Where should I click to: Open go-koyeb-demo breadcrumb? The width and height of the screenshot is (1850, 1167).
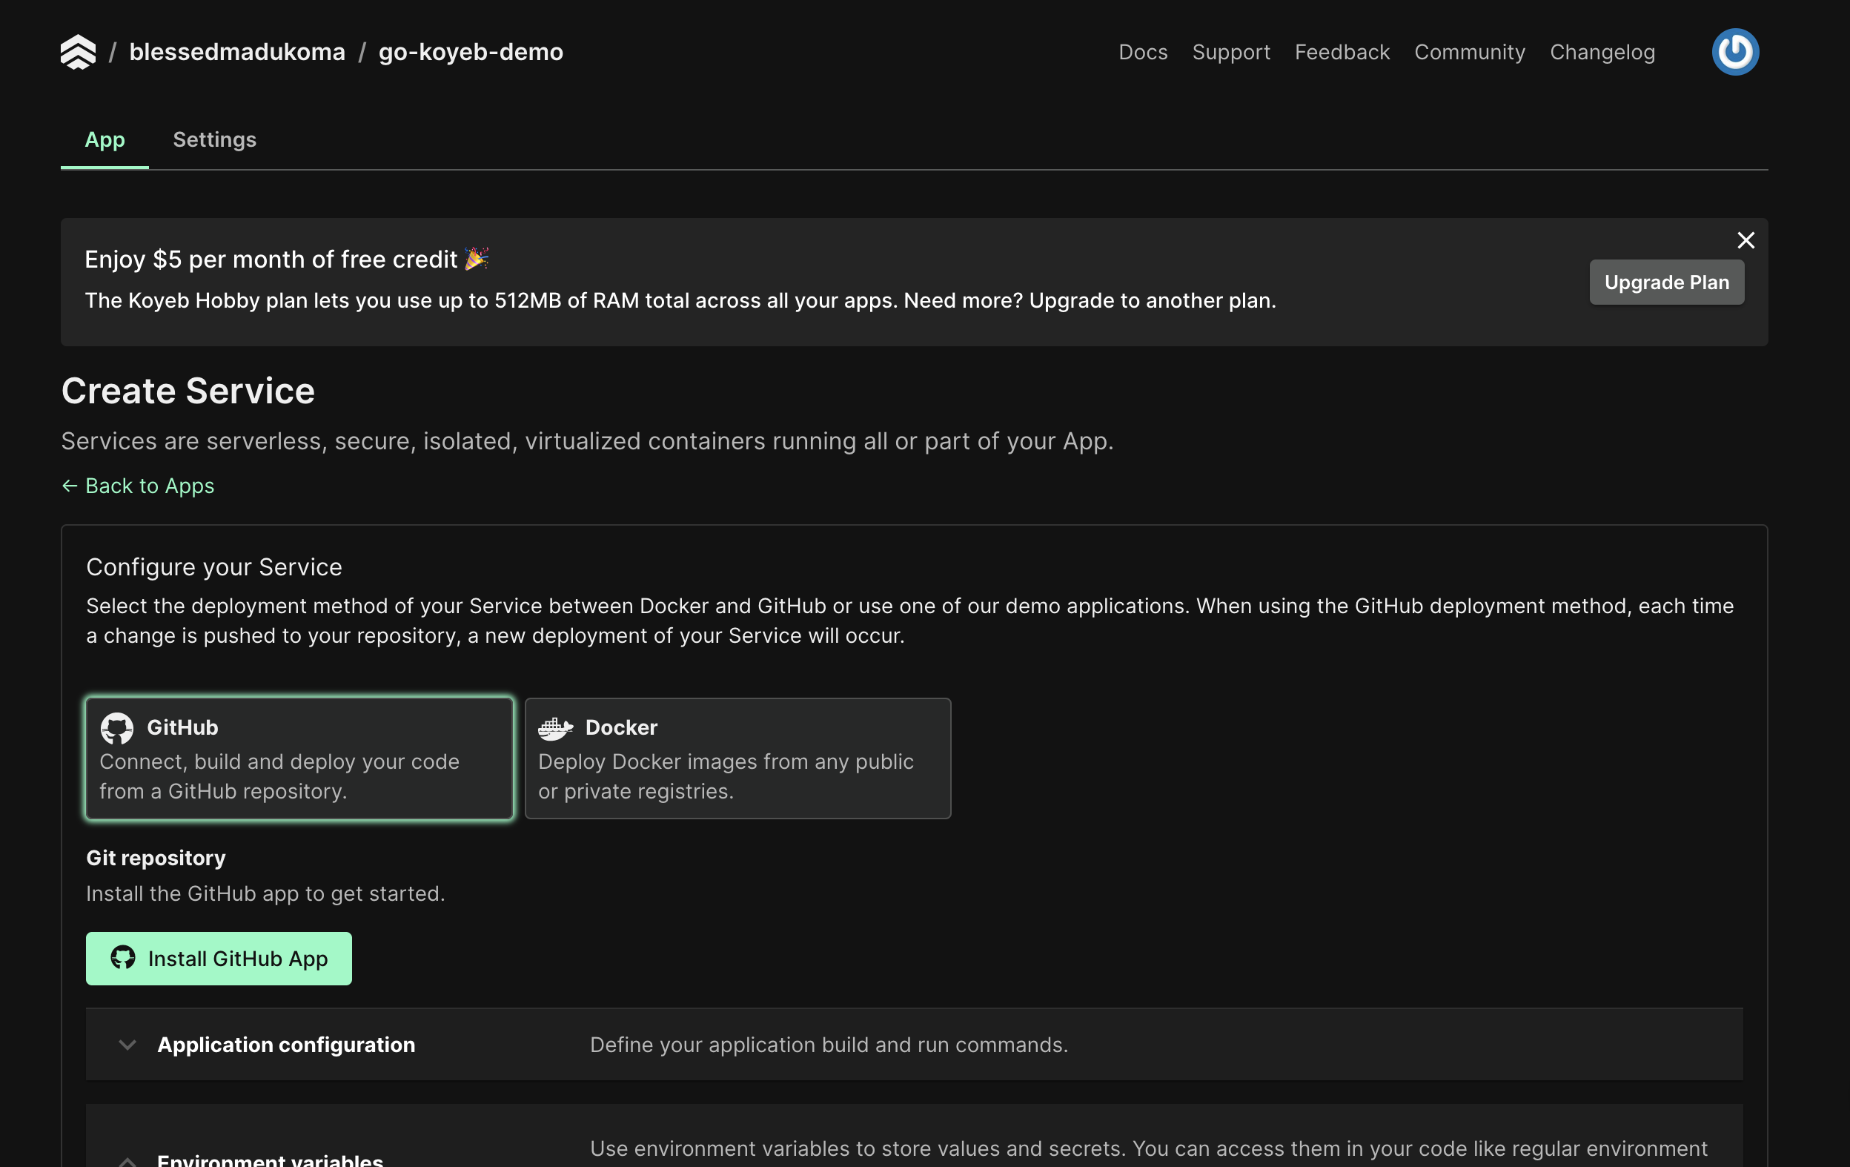(x=471, y=52)
